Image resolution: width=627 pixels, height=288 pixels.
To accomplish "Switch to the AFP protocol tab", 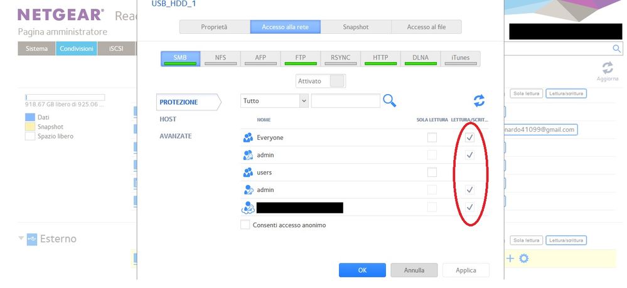I will pyautogui.click(x=260, y=59).
